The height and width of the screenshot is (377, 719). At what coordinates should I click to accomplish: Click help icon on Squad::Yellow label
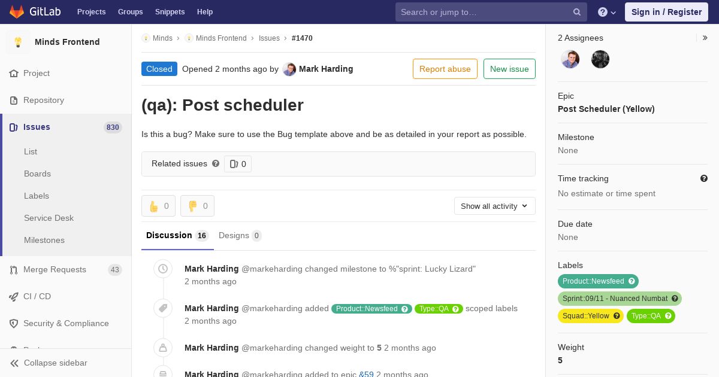[617, 315]
